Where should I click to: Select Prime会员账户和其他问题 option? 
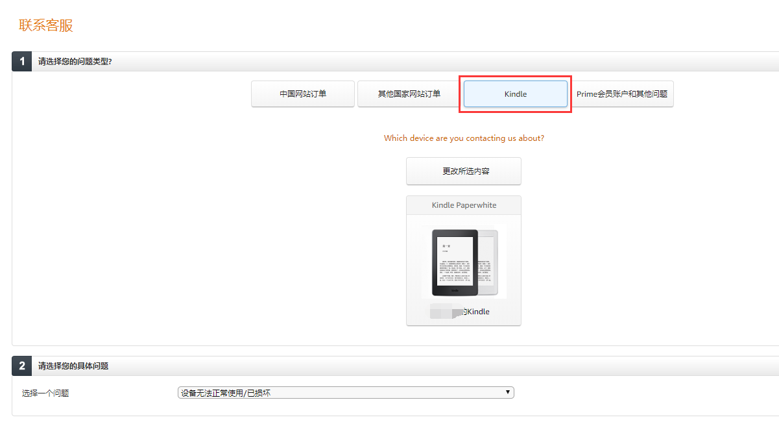pyautogui.click(x=622, y=94)
